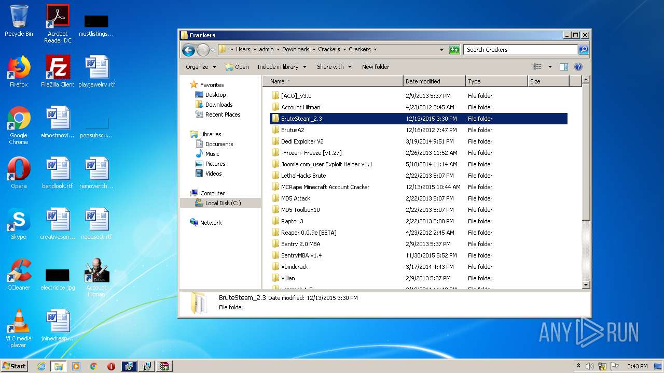This screenshot has height=373, width=664.
Task: Expand the dropdown after Downloads in the address path
Action: point(314,50)
